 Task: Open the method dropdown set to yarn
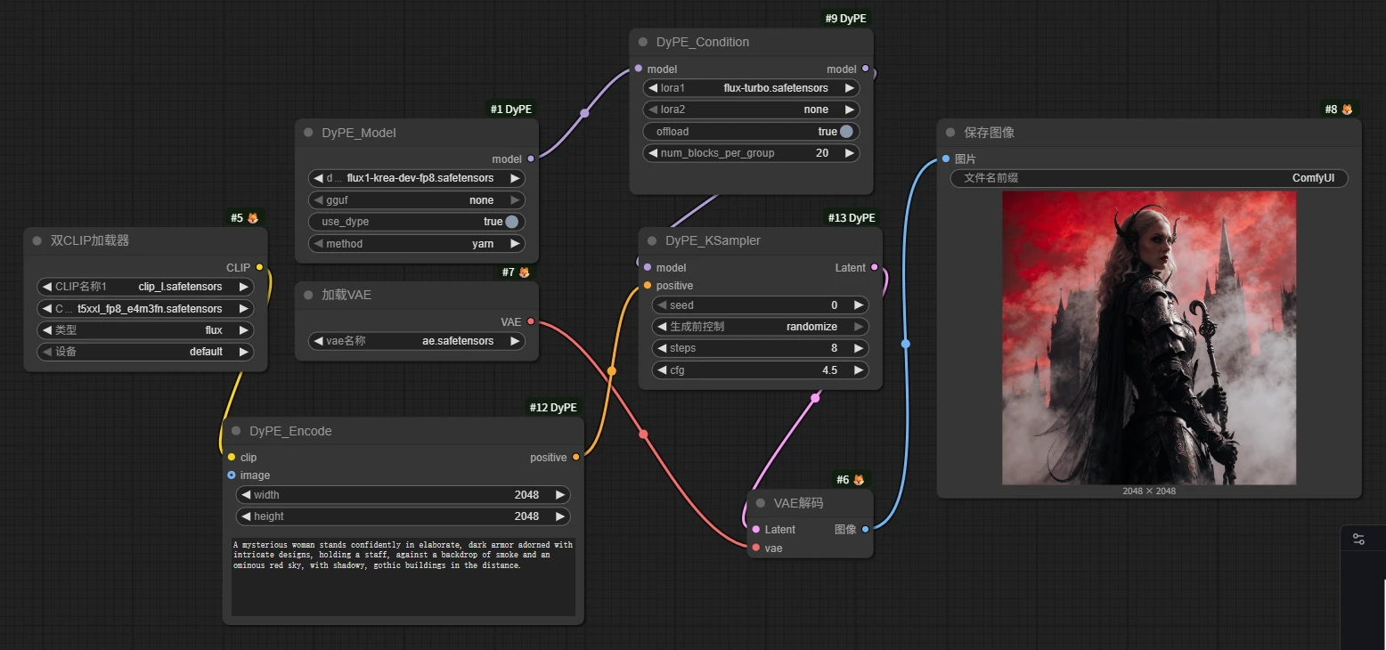click(x=417, y=243)
